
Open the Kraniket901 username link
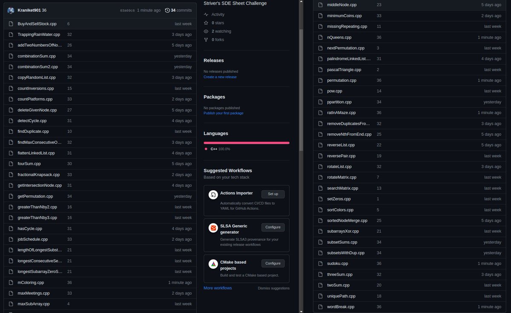(29, 10)
